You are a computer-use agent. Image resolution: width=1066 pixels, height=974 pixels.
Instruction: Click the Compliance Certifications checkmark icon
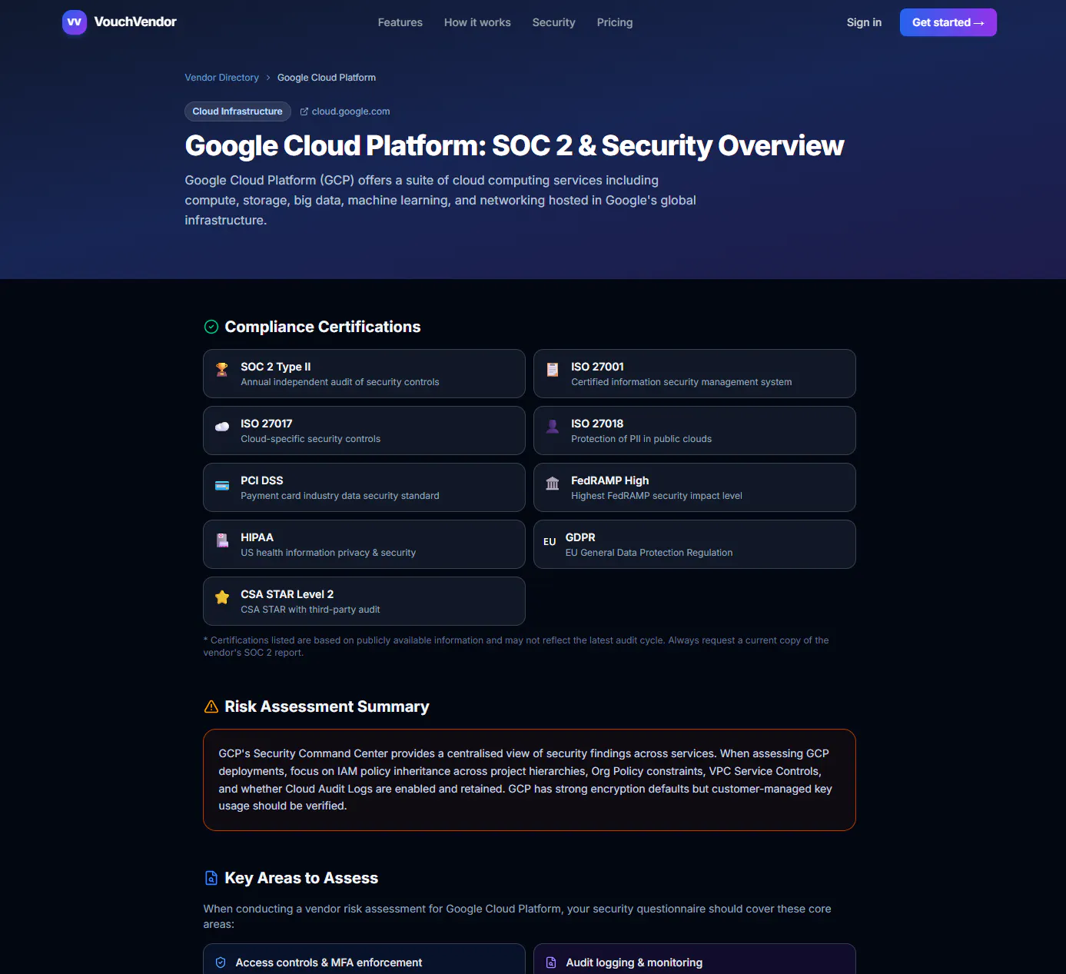[x=211, y=327]
